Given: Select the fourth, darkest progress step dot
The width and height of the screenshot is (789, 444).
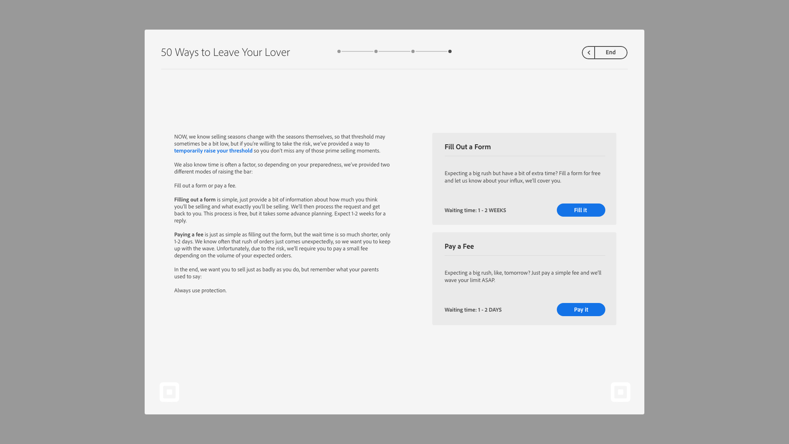Looking at the screenshot, I should pos(450,51).
